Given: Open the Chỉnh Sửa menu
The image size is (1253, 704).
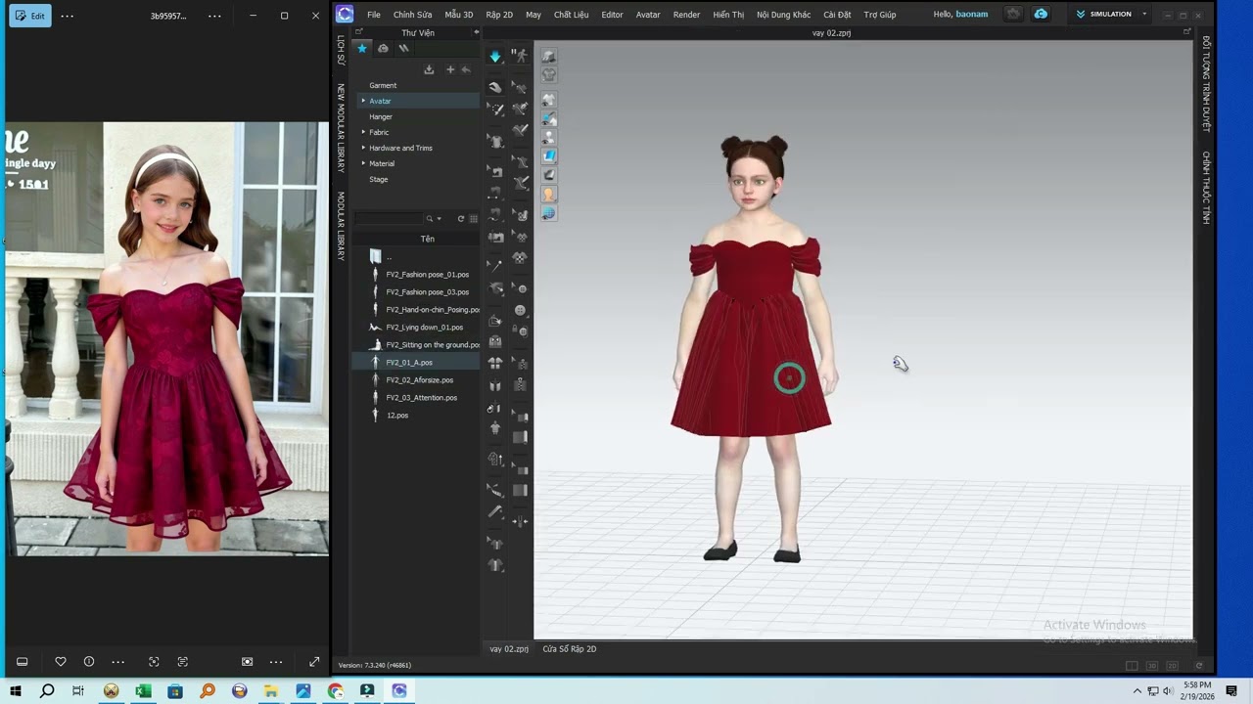Looking at the screenshot, I should pyautogui.click(x=412, y=15).
